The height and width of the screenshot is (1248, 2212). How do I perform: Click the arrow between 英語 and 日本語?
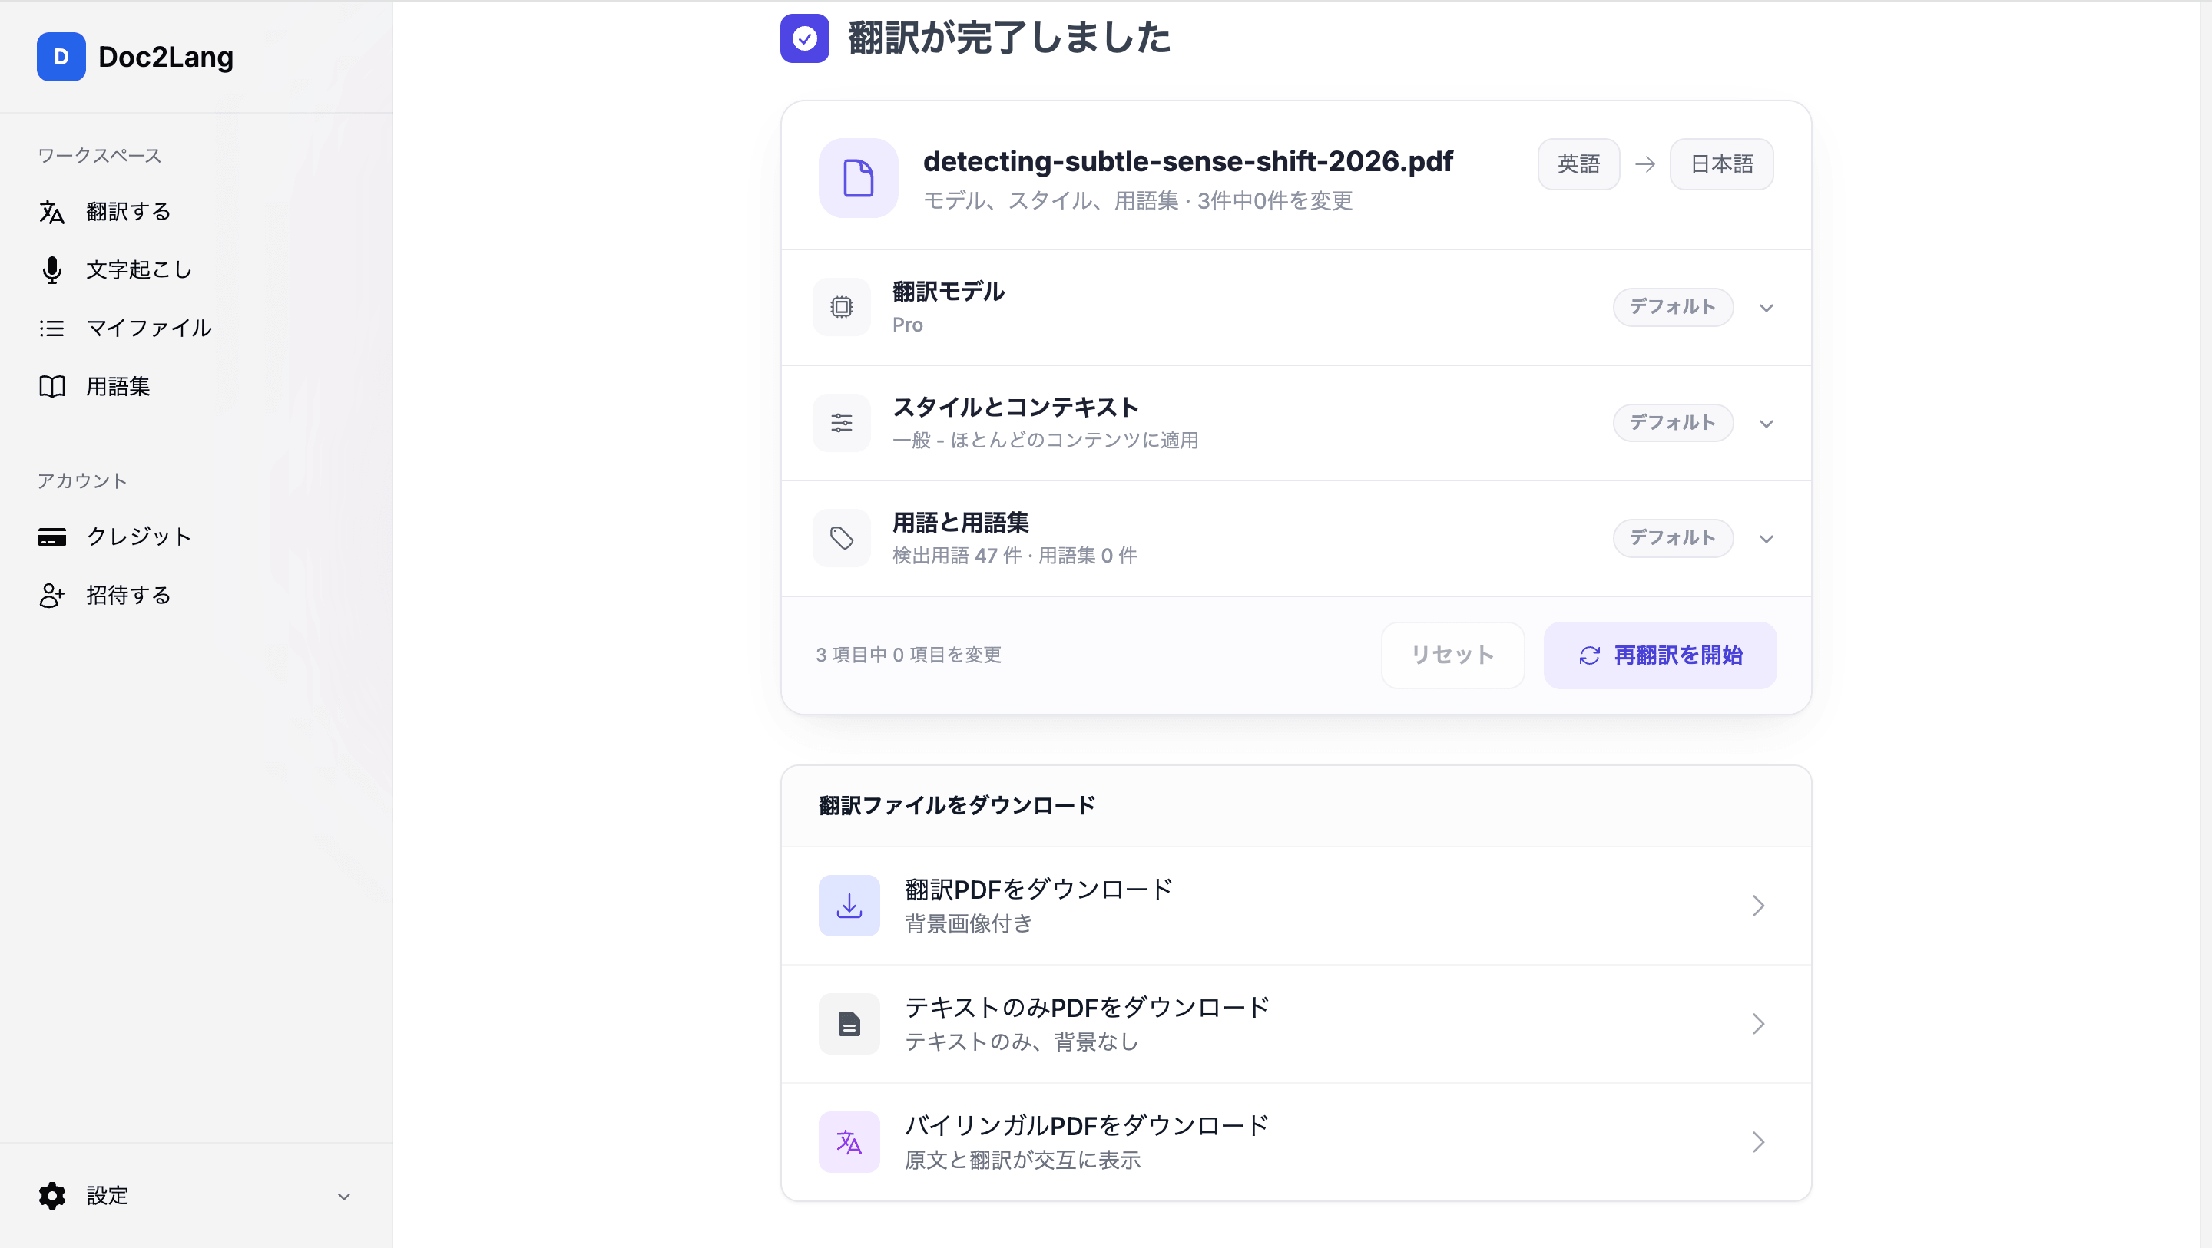[1645, 164]
